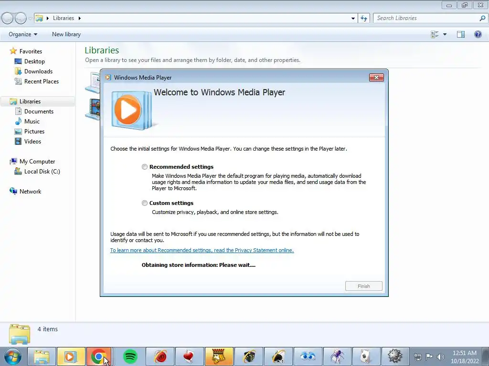The height and width of the screenshot is (366, 489).
Task: Expand the address bar history dropdown
Action: (x=353, y=18)
